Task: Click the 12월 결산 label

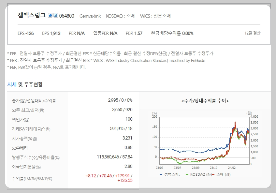Action: 253,33
